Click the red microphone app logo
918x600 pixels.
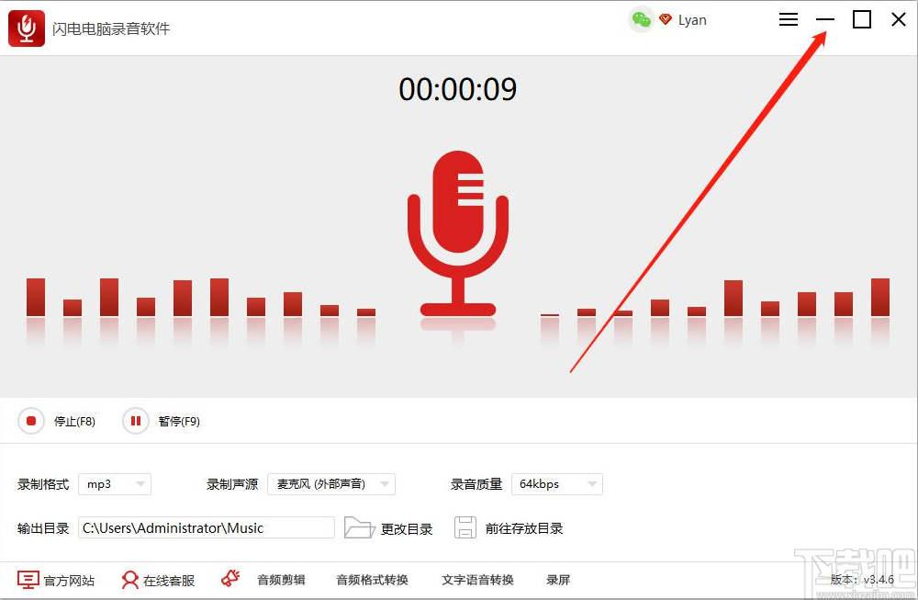coord(25,27)
